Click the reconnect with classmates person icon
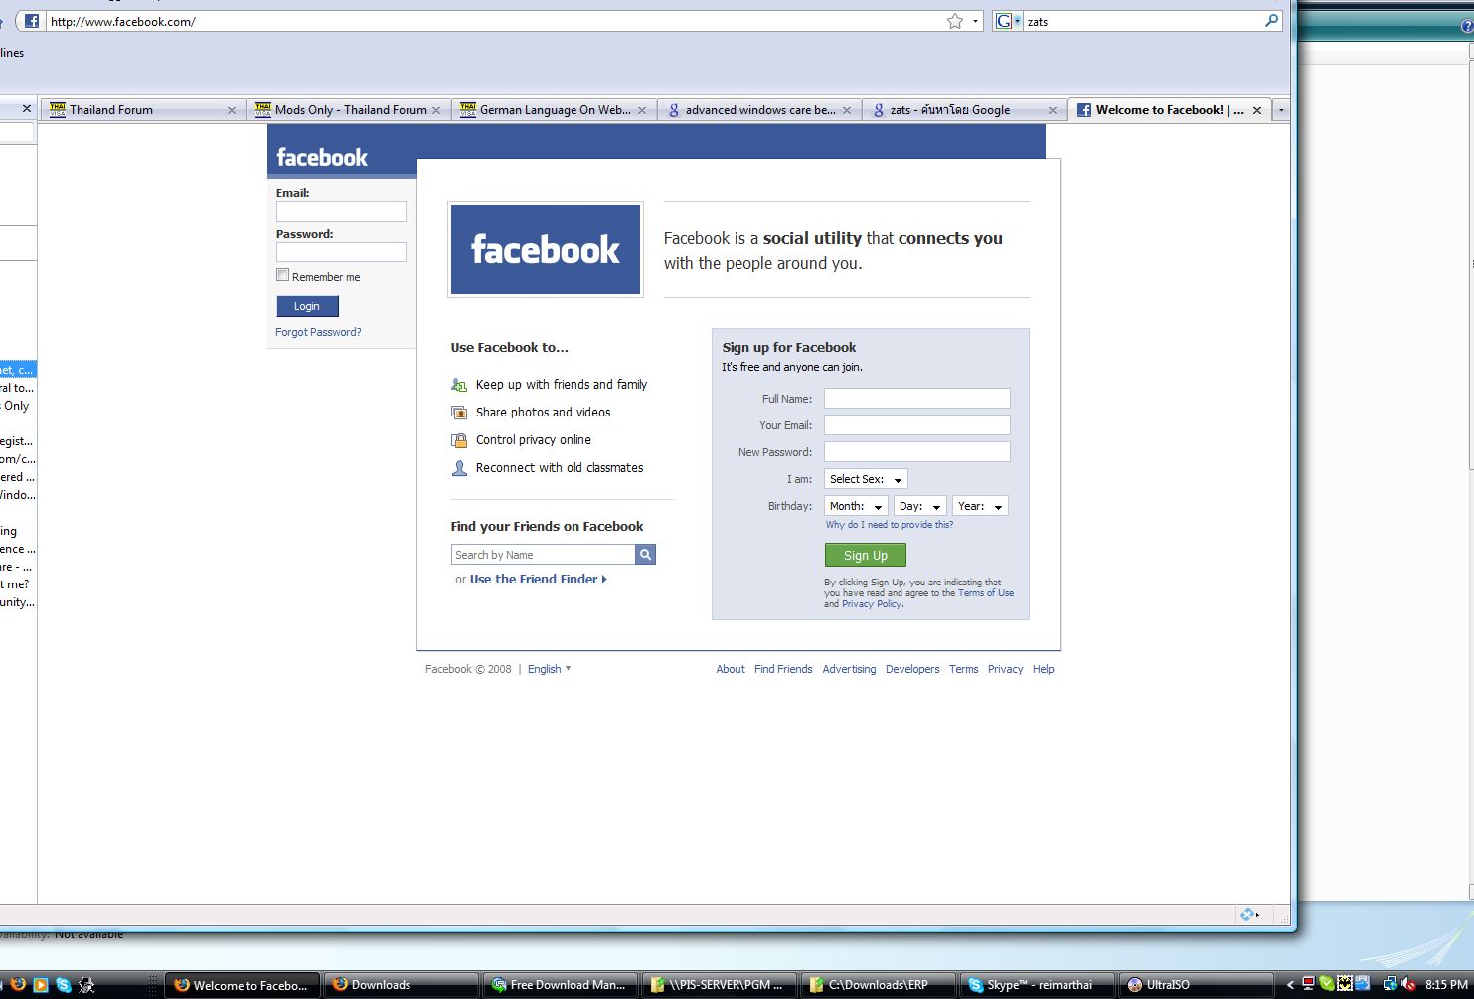 tap(459, 468)
